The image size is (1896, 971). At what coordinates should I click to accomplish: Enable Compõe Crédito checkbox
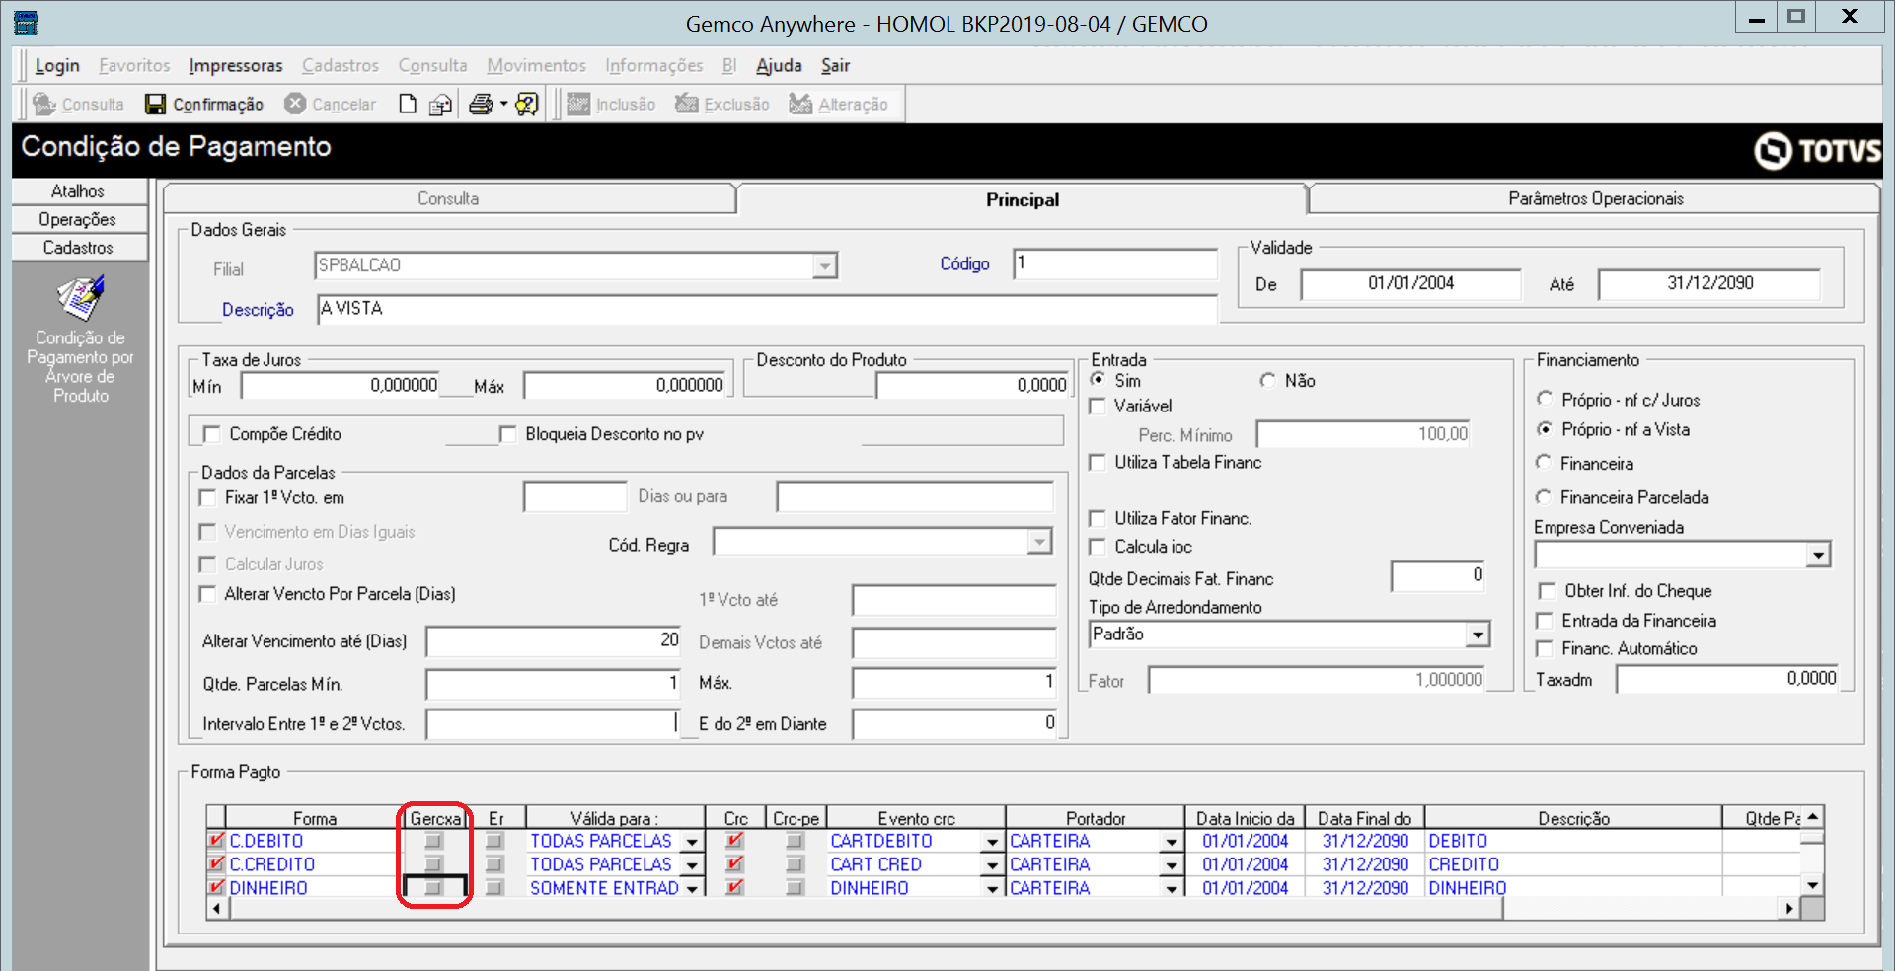211,434
